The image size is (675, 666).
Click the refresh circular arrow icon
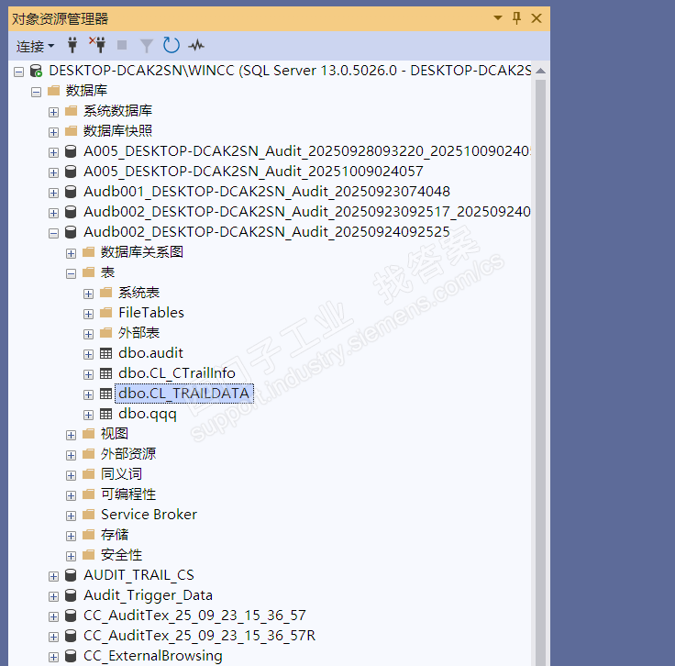coord(172,45)
